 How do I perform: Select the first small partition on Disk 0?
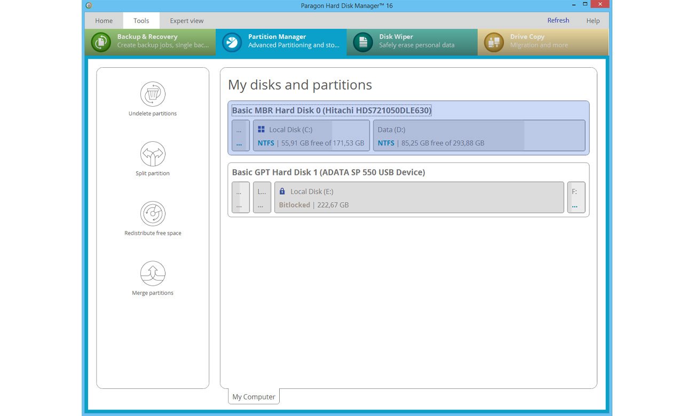[x=241, y=135]
